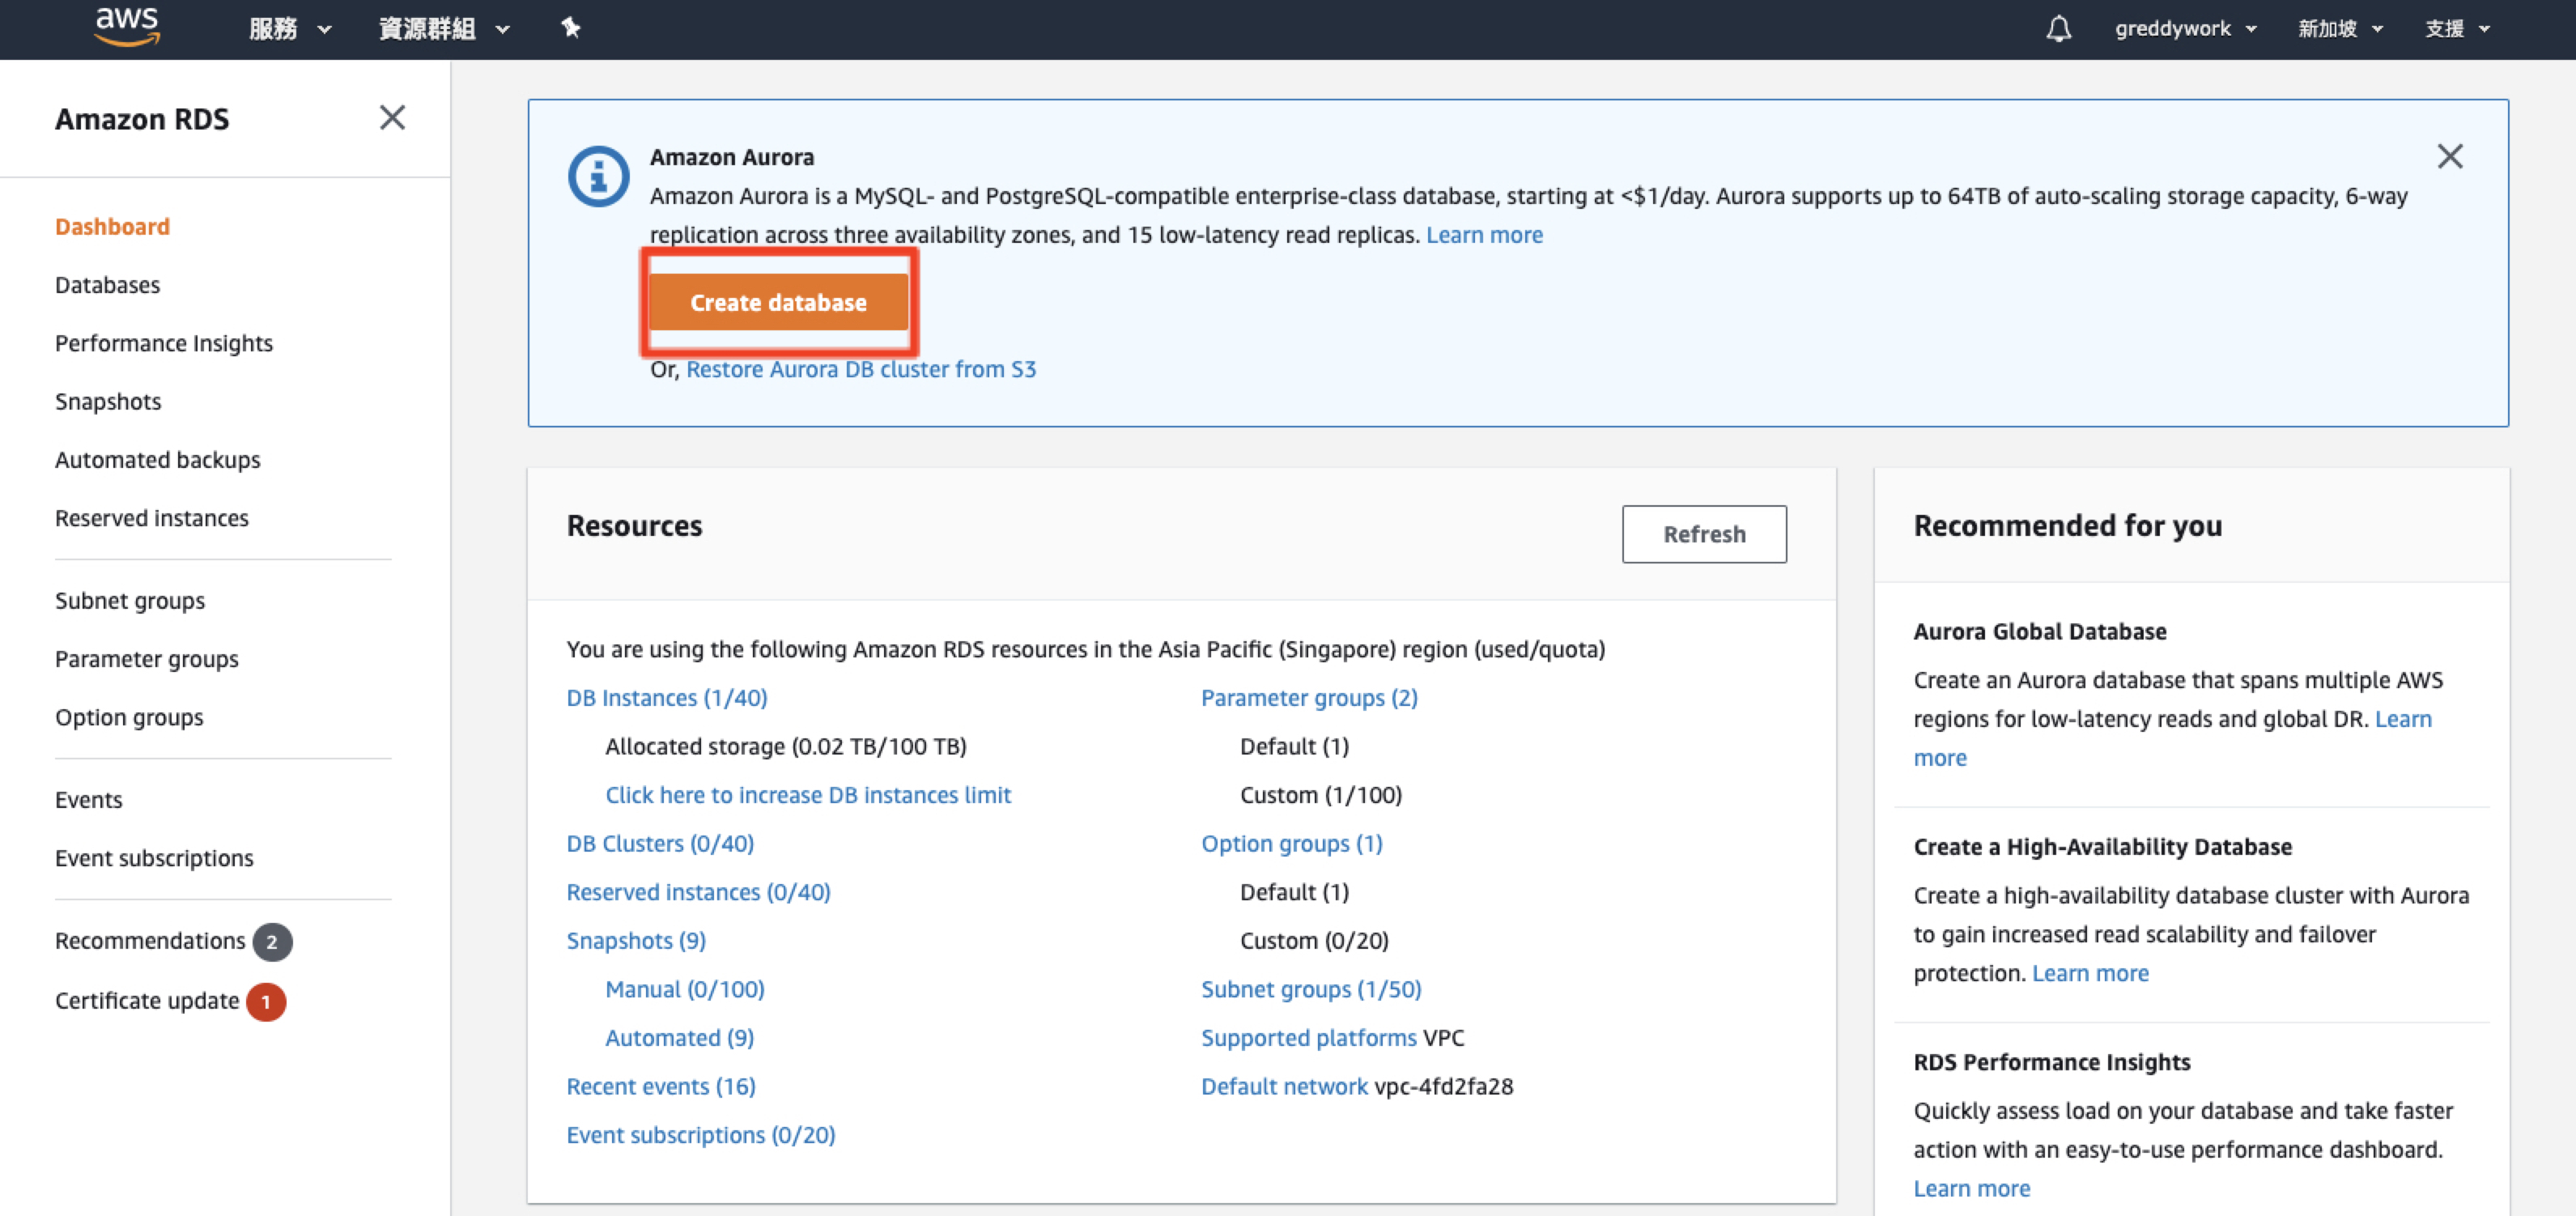Click the Create database button
This screenshot has height=1216, width=2576.
coord(778,302)
